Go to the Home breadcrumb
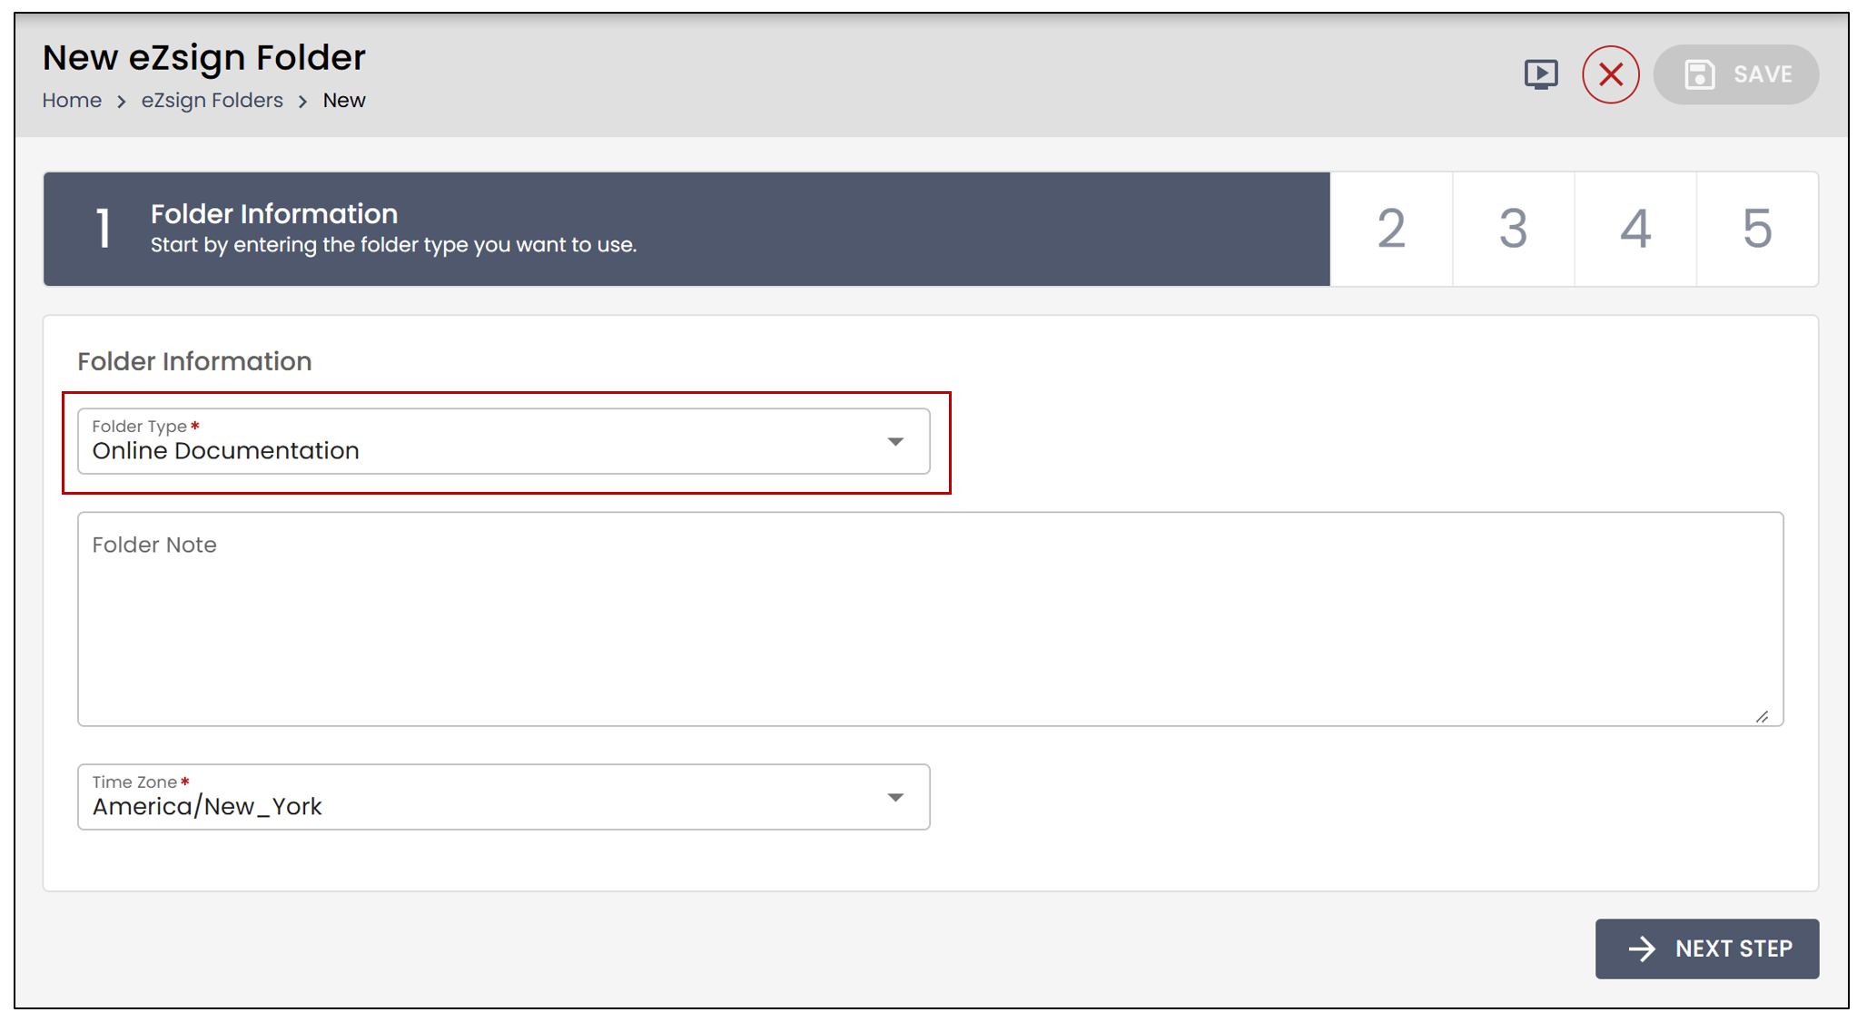 point(72,101)
